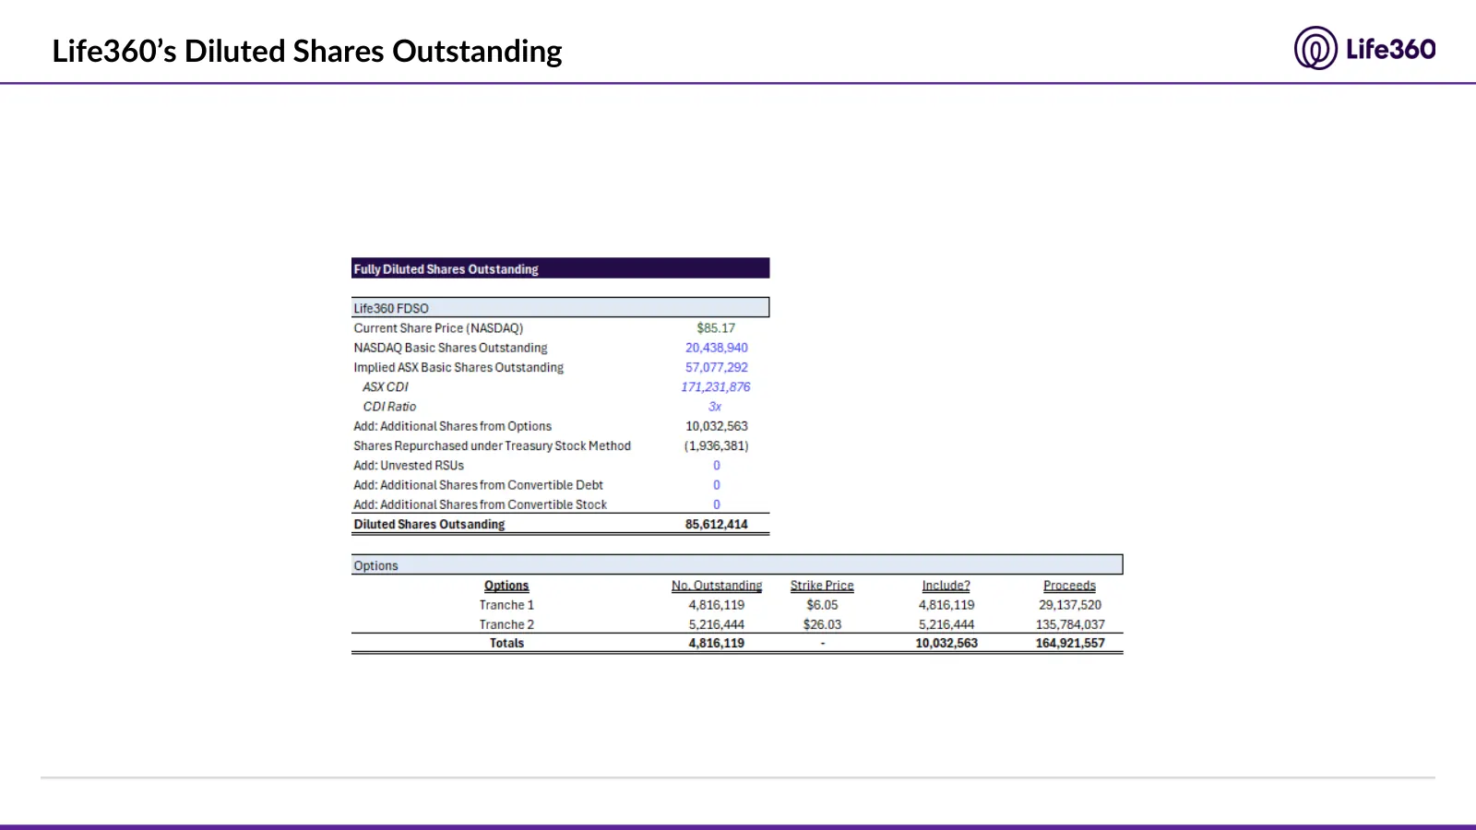Click the "No. Outstanding" column heading
Viewport: 1476px width, 830px height.
[717, 586]
